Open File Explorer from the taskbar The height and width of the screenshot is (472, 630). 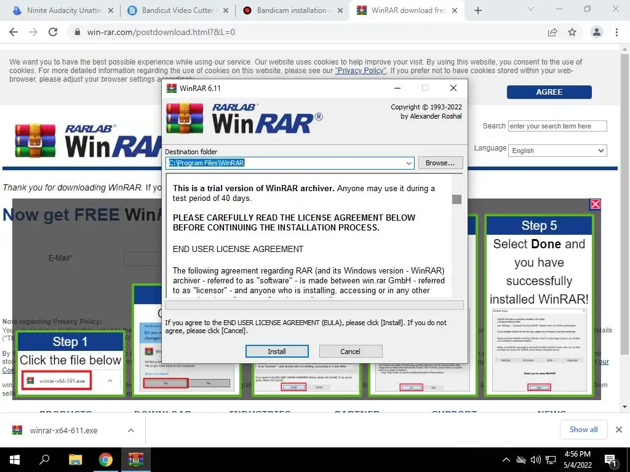click(75, 460)
